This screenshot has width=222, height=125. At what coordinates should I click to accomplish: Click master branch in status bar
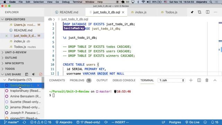(x=11, y=122)
